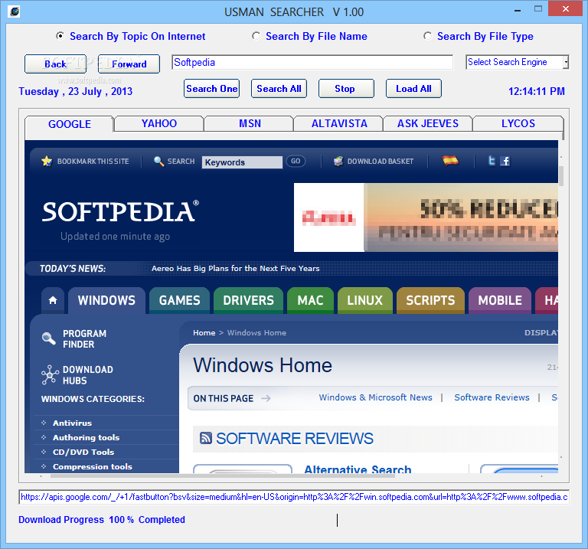588x549 pixels.
Task: Click the magnifier Search icon on Softpedia bar
Action: click(x=159, y=162)
